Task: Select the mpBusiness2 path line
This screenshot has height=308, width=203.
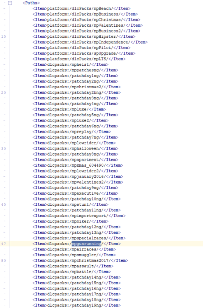Action: (86, 31)
